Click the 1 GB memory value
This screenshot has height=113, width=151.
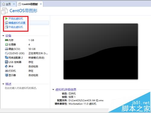tap(31, 40)
